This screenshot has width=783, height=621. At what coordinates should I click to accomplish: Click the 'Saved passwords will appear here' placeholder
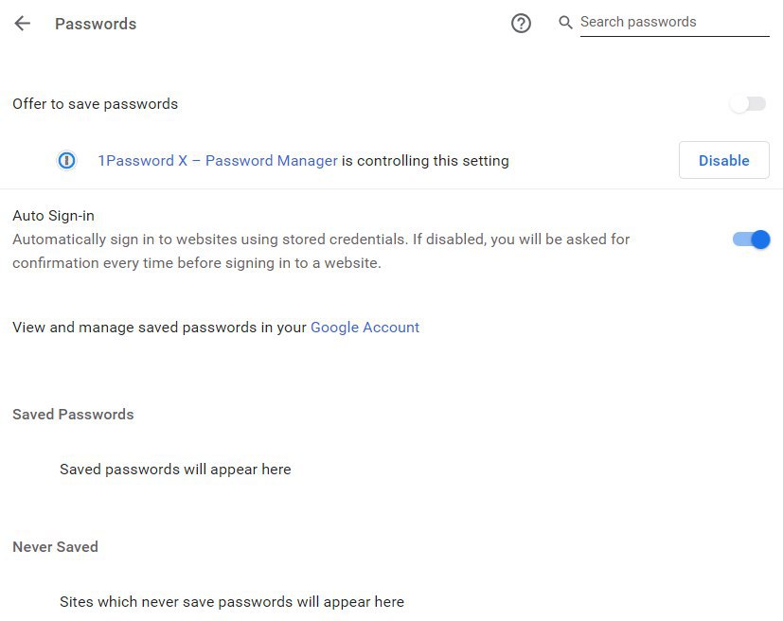175,470
